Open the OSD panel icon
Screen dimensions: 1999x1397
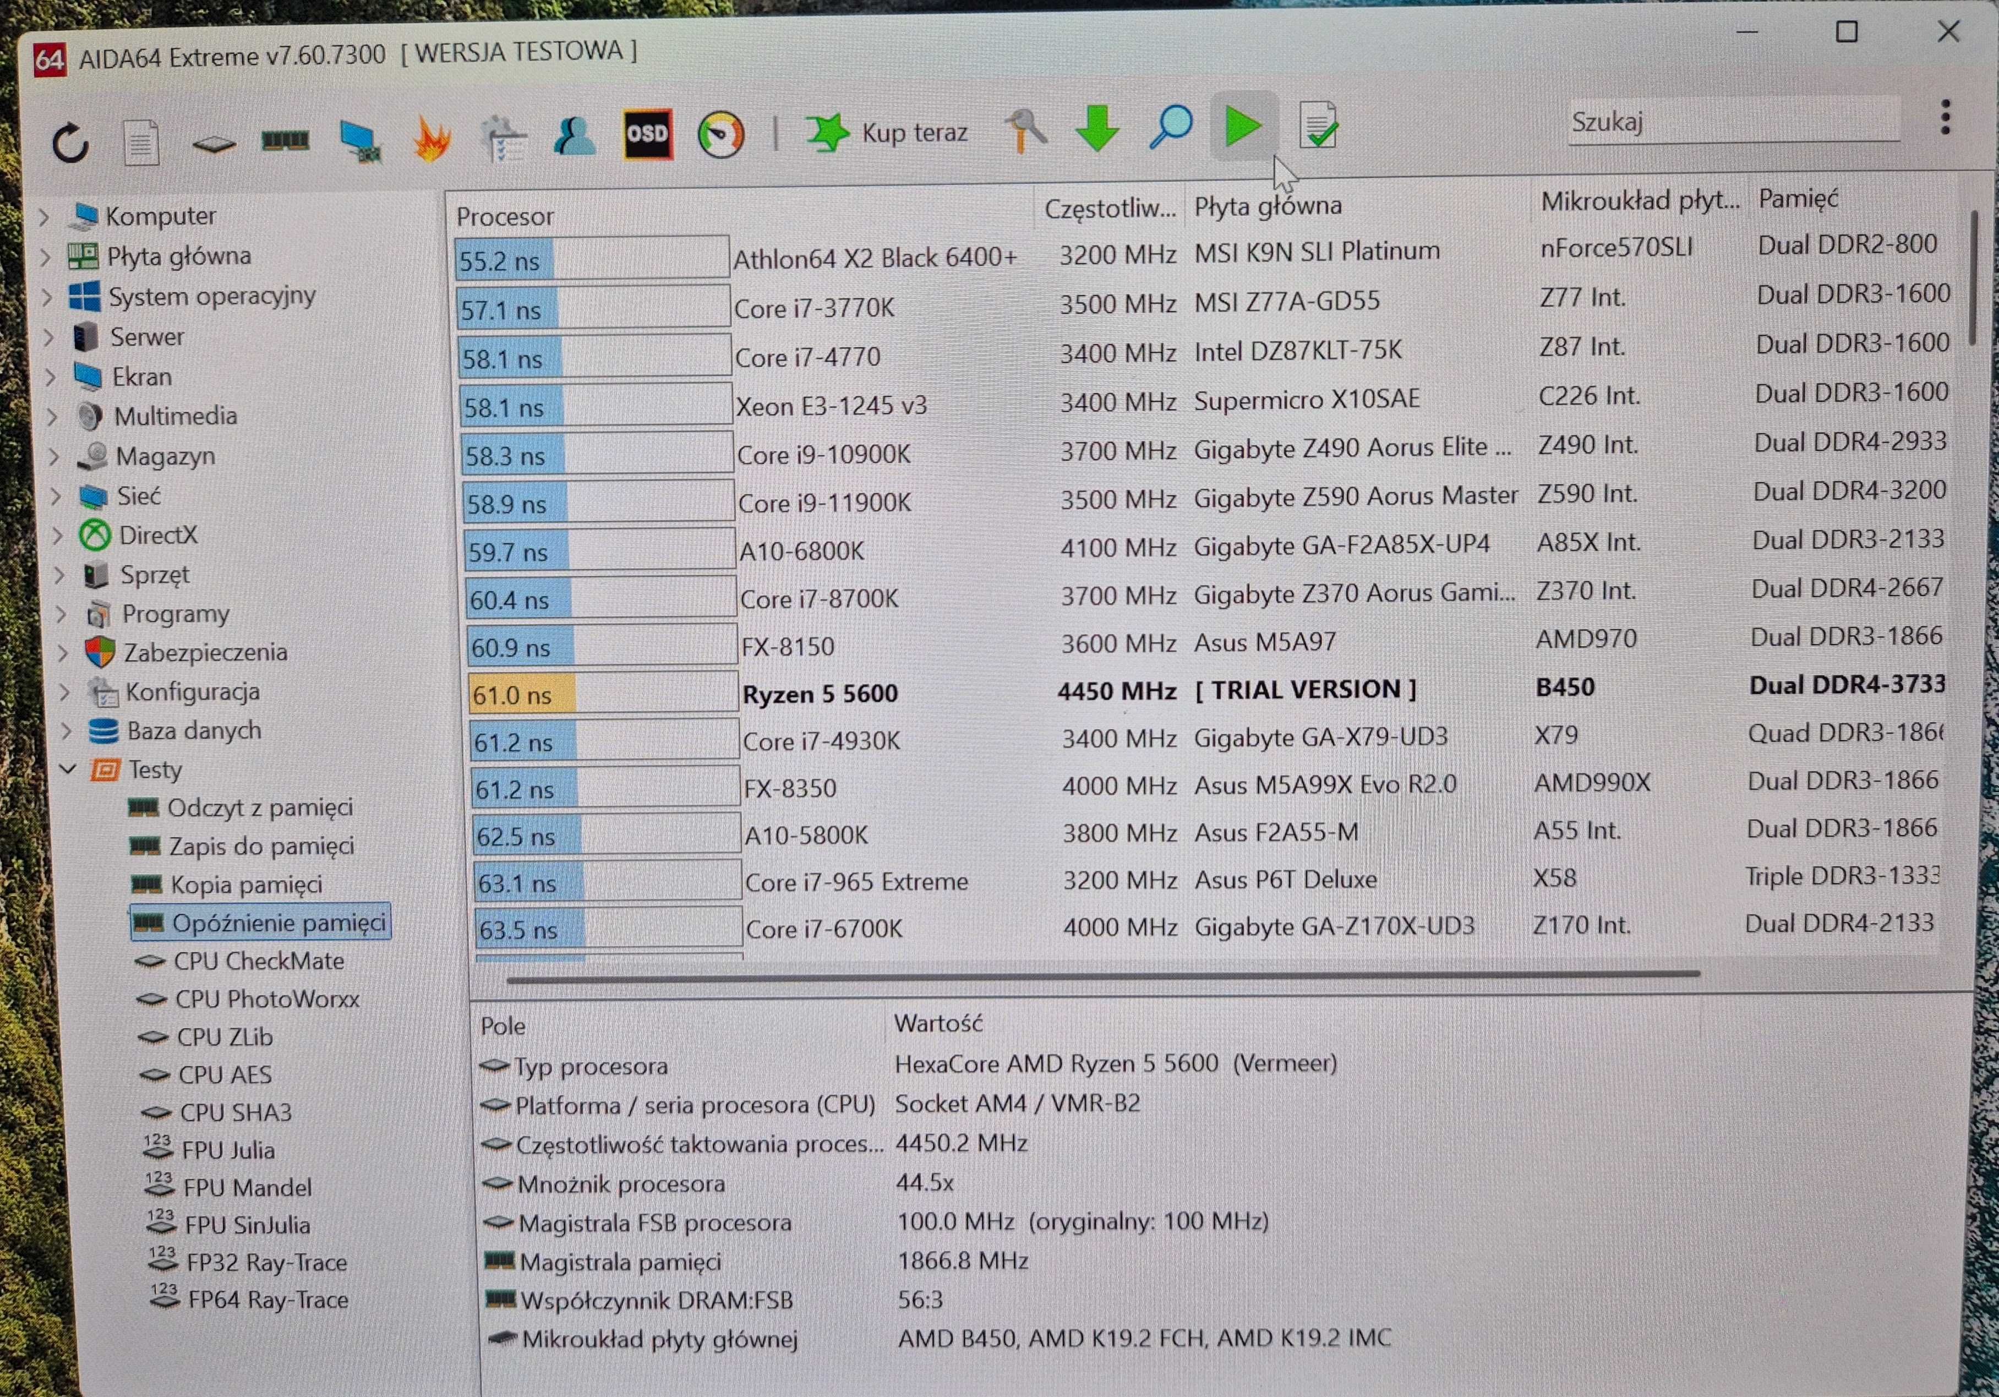tap(647, 134)
